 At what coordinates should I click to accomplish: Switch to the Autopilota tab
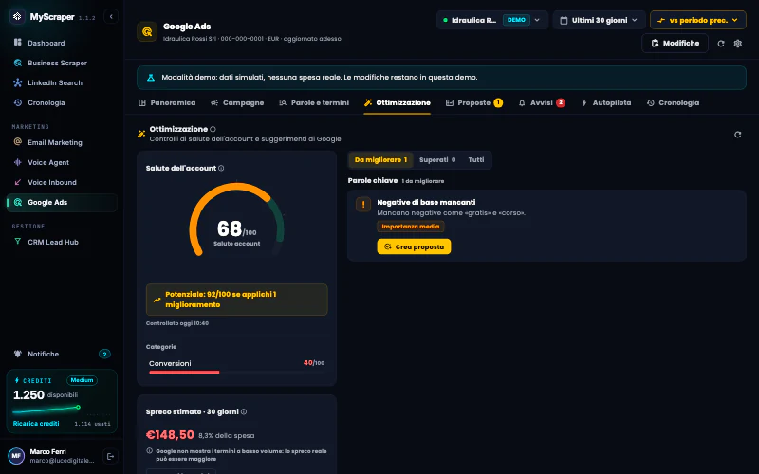[x=606, y=102]
